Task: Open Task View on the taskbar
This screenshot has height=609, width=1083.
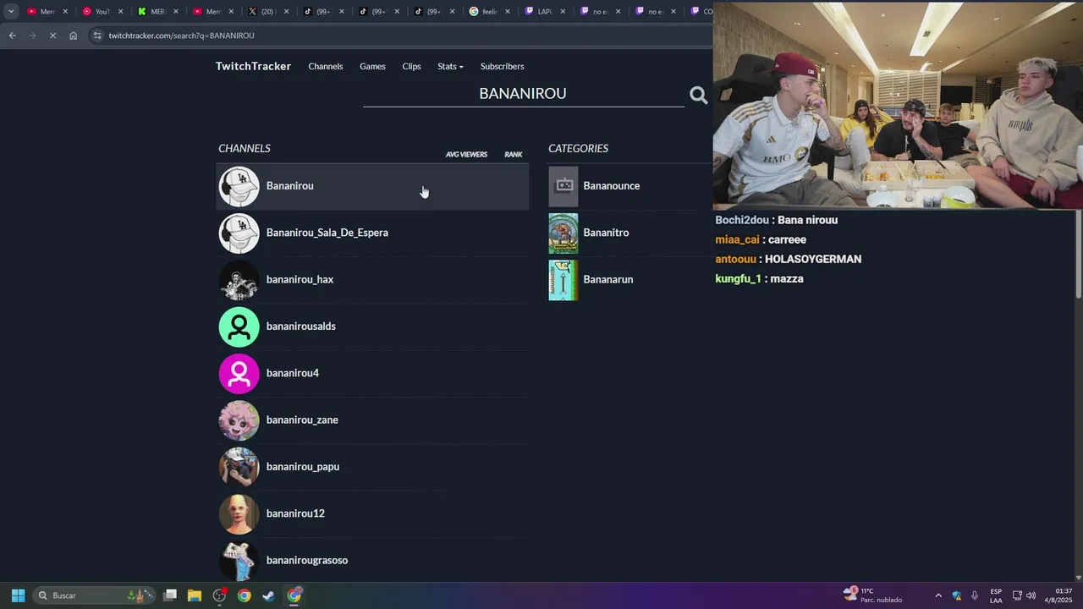Action: pos(170,595)
